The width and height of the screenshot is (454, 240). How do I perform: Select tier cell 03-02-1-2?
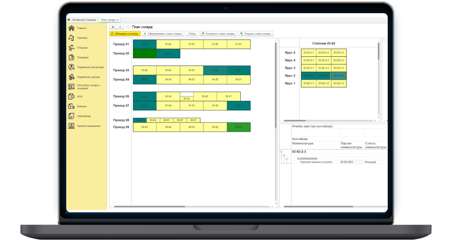pos(324,84)
